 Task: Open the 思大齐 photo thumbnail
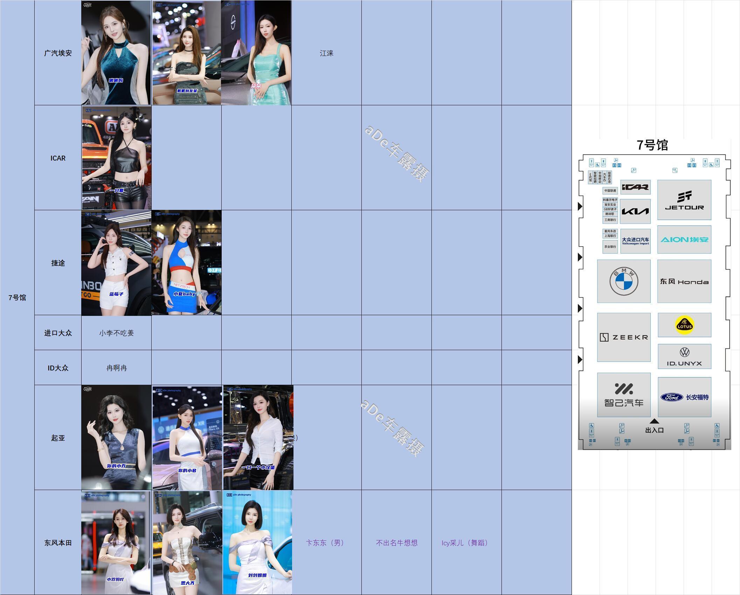(187, 543)
